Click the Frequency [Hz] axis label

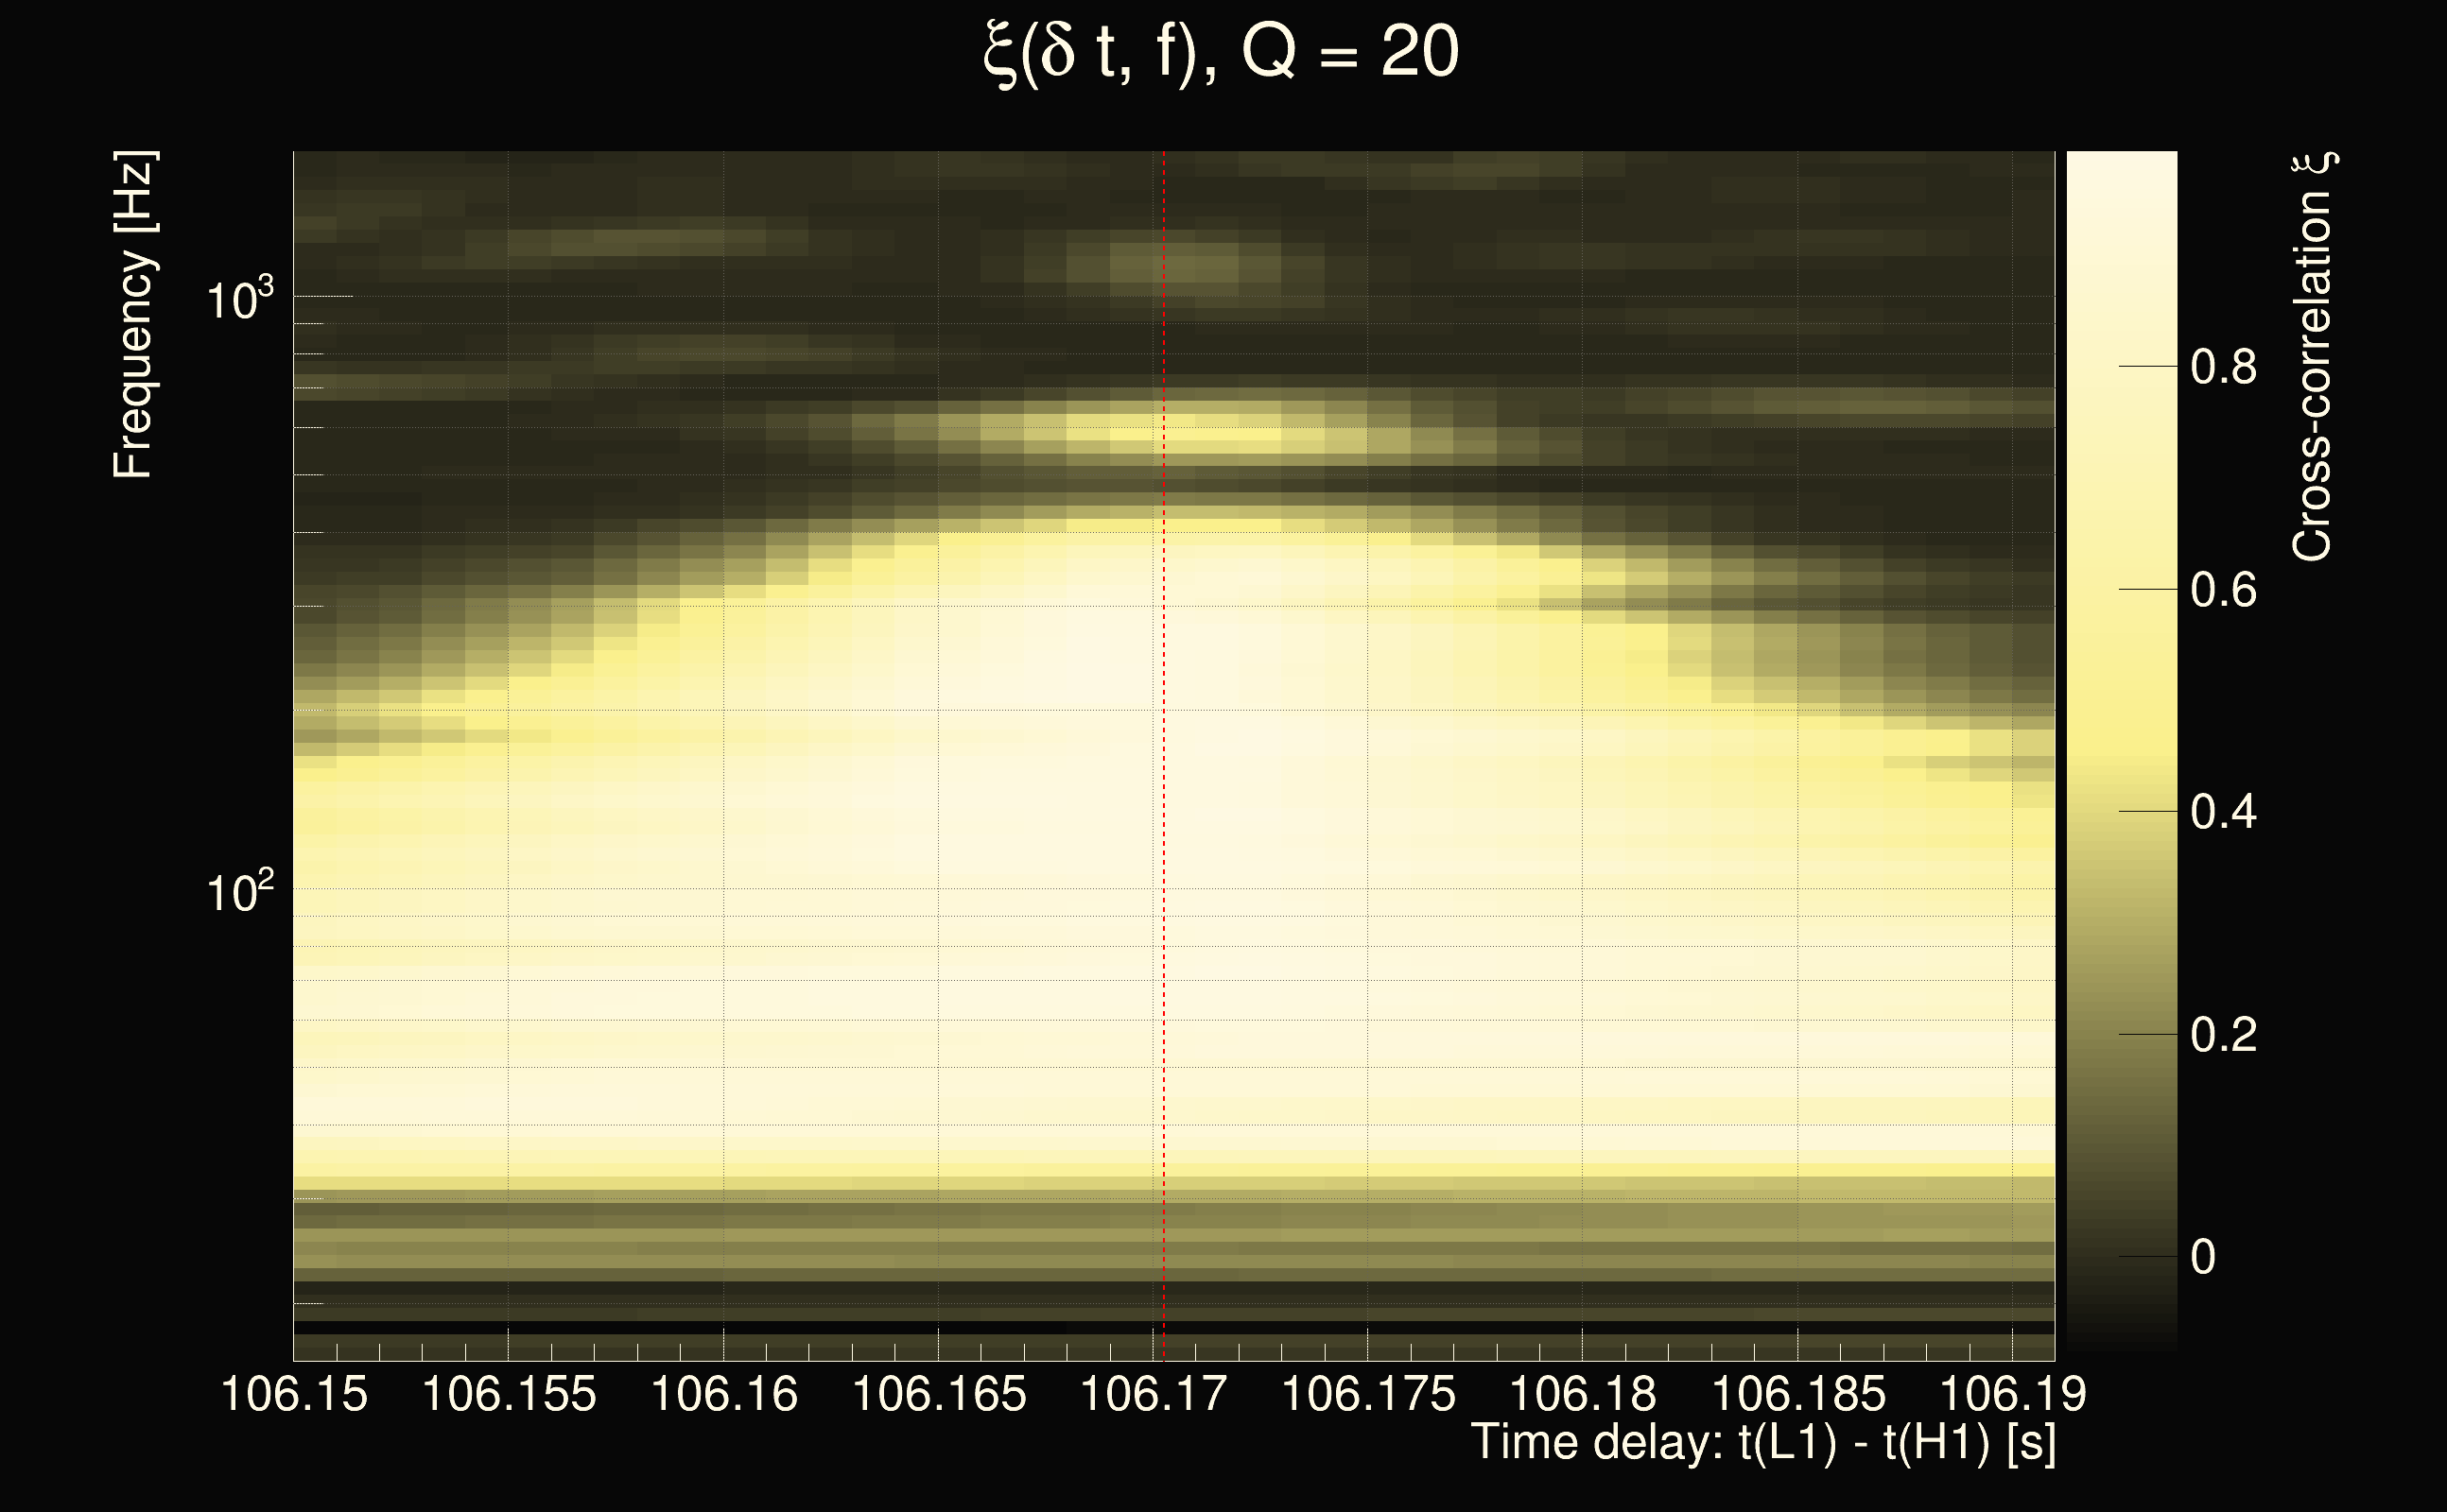point(134,315)
